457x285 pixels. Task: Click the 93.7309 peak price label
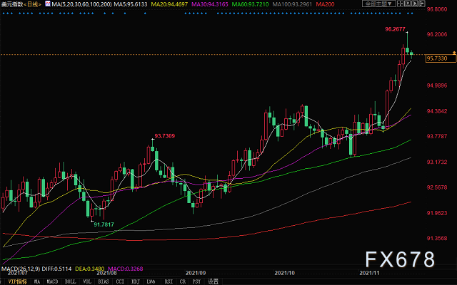165,136
